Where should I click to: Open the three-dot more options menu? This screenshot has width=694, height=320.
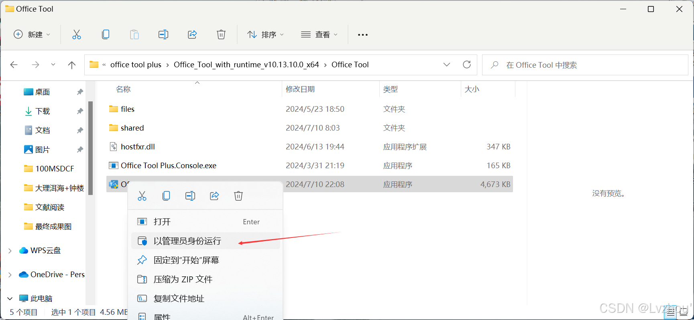tap(363, 35)
